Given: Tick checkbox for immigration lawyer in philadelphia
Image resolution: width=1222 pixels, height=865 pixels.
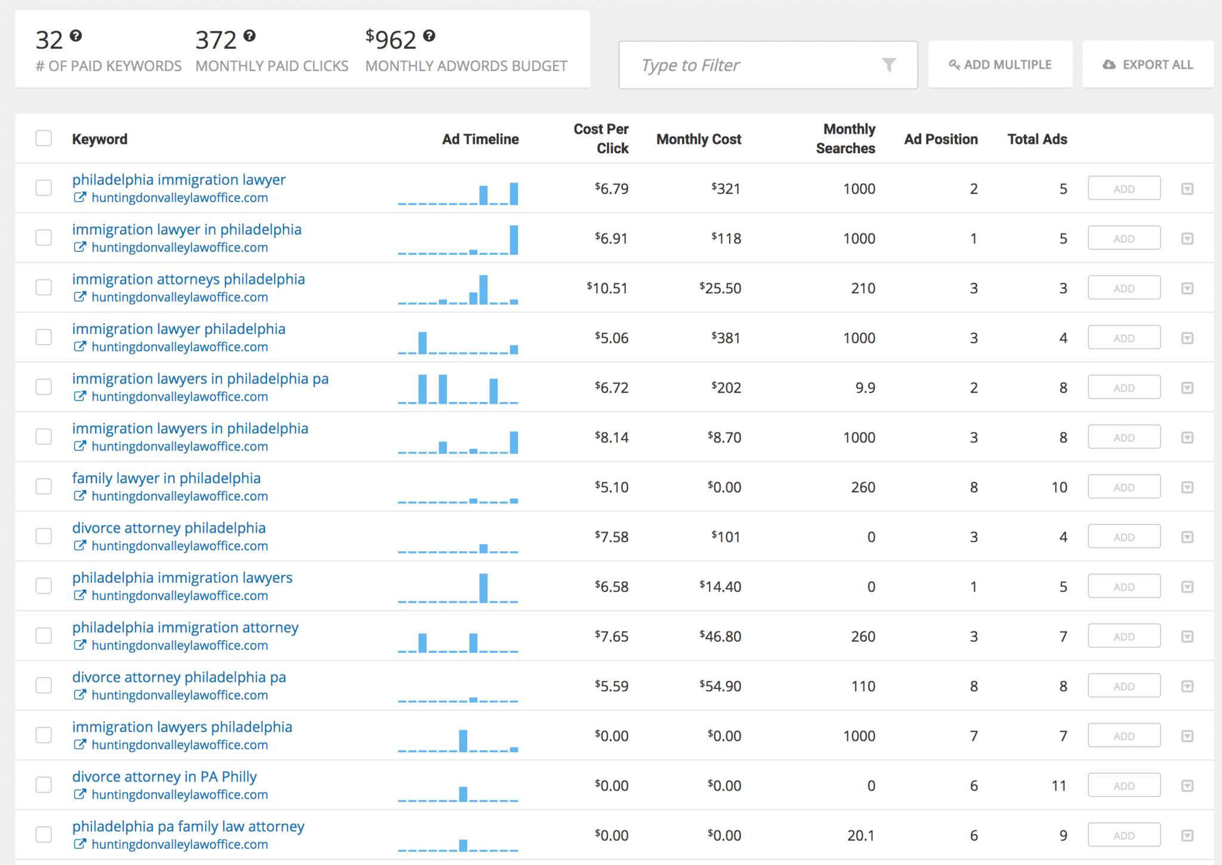Looking at the screenshot, I should tap(44, 238).
